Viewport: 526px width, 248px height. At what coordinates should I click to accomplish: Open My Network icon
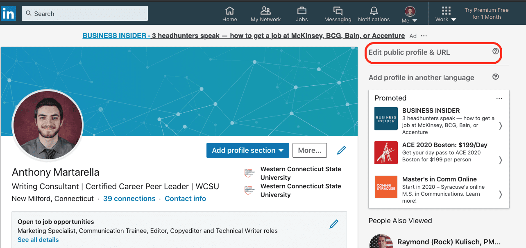pos(265,14)
